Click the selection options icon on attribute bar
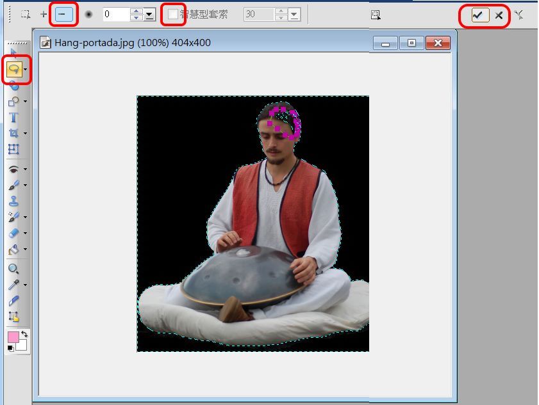Image resolution: width=539 pixels, height=405 pixels. pyautogui.click(x=376, y=15)
